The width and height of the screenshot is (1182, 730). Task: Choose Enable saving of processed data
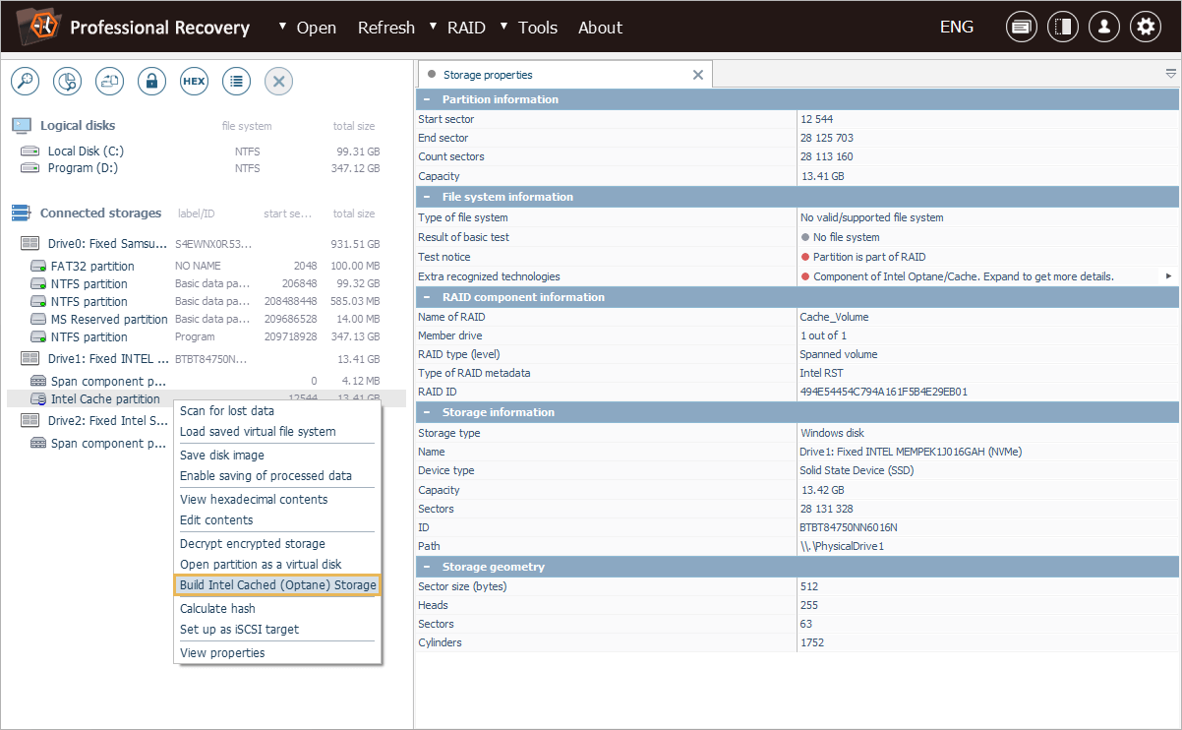[277, 476]
